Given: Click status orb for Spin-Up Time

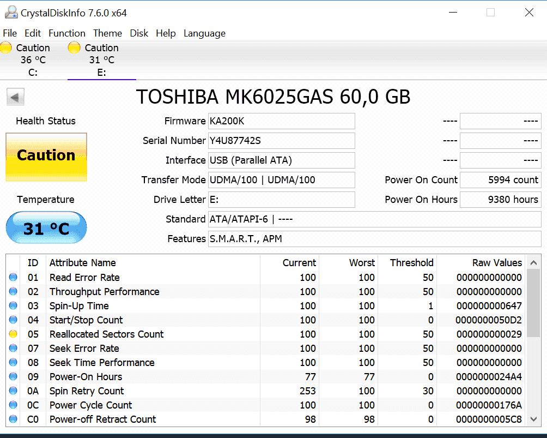Looking at the screenshot, I should click(13, 305).
